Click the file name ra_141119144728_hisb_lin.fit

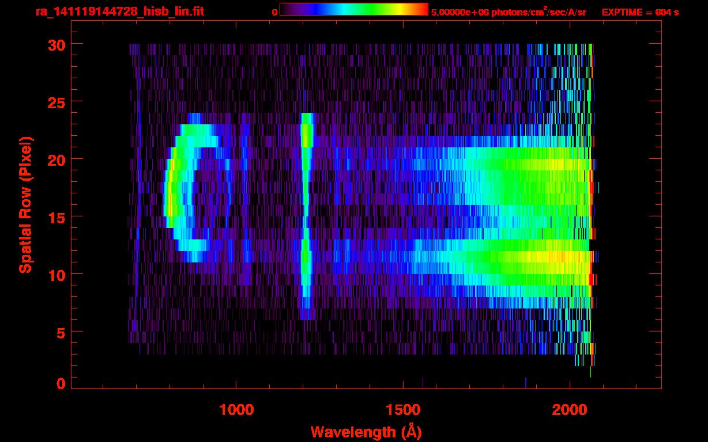[x=119, y=12]
